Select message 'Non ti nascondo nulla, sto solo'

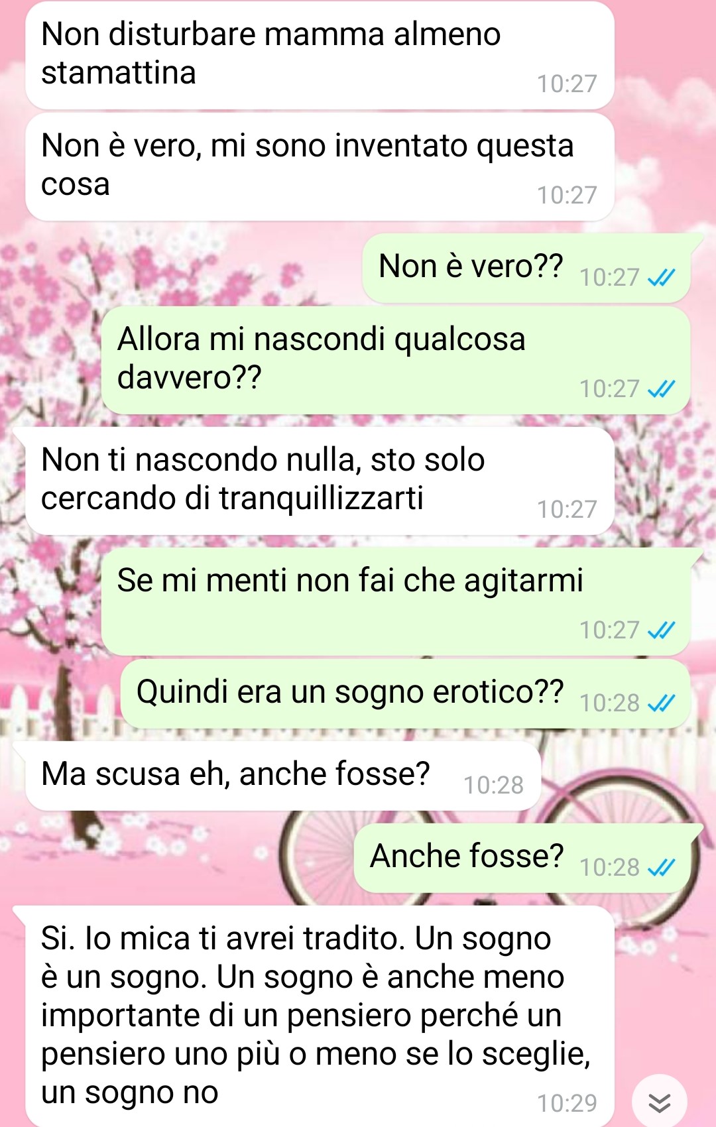click(320, 481)
